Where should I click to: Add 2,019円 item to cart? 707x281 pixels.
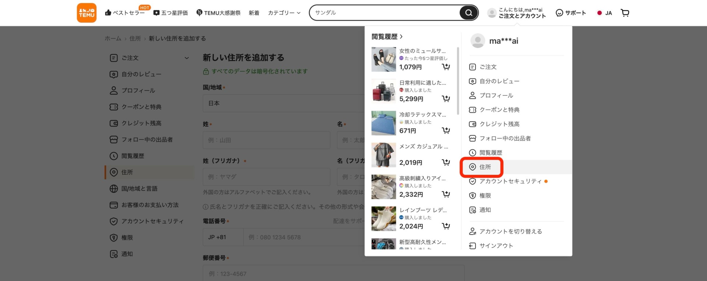tap(446, 163)
